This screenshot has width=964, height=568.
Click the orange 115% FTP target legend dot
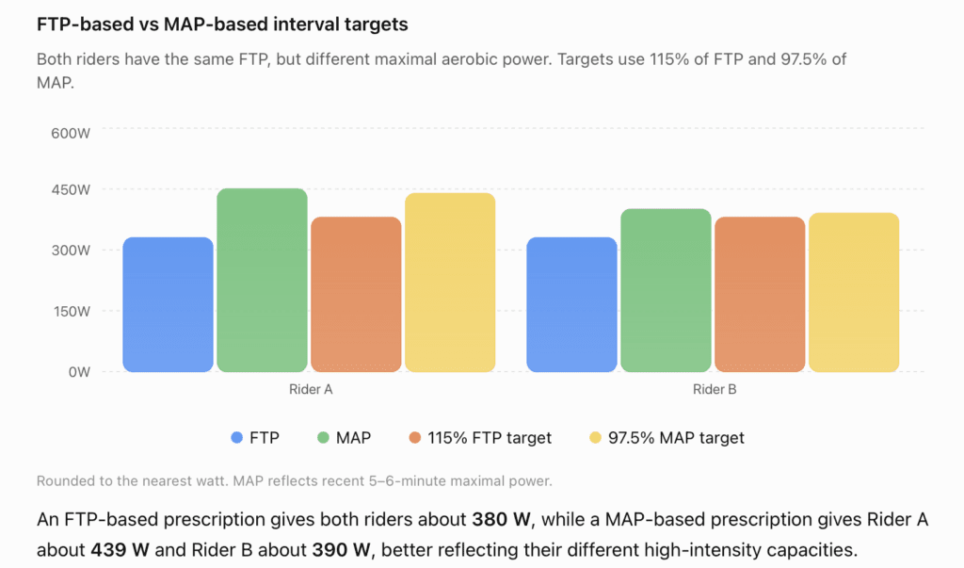(x=415, y=437)
